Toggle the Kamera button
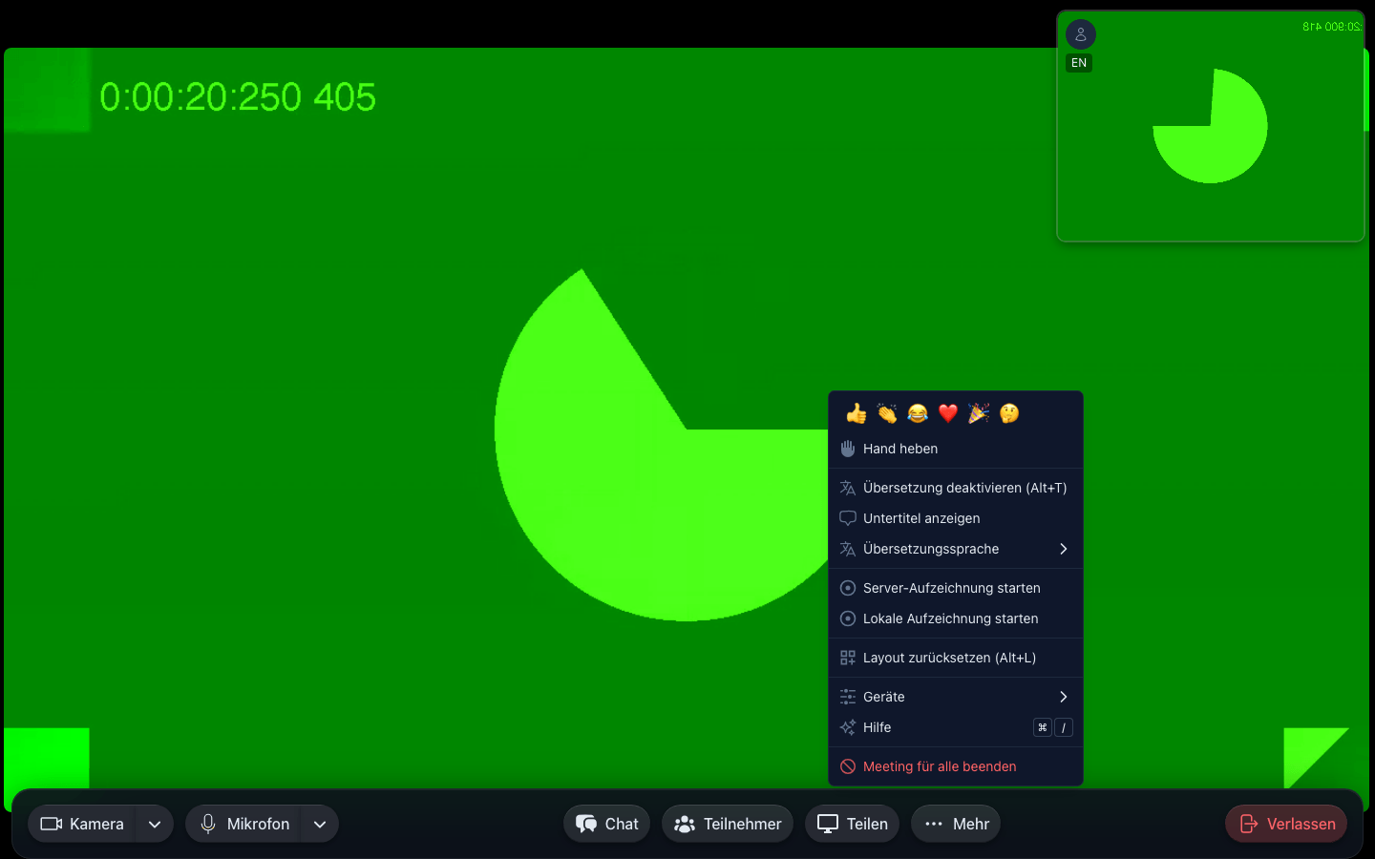1375x859 pixels. pyautogui.click(x=82, y=824)
